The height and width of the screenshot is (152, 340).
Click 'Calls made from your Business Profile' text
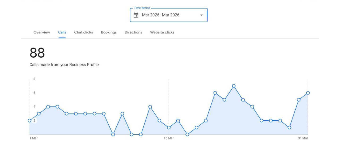point(64,65)
